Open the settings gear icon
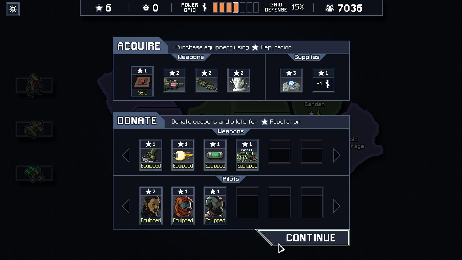 [13, 9]
